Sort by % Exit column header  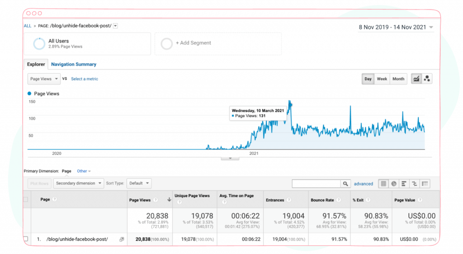point(358,200)
